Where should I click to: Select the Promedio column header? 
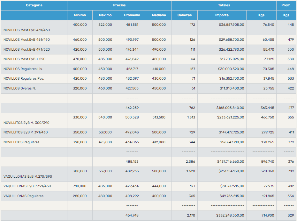132,15
